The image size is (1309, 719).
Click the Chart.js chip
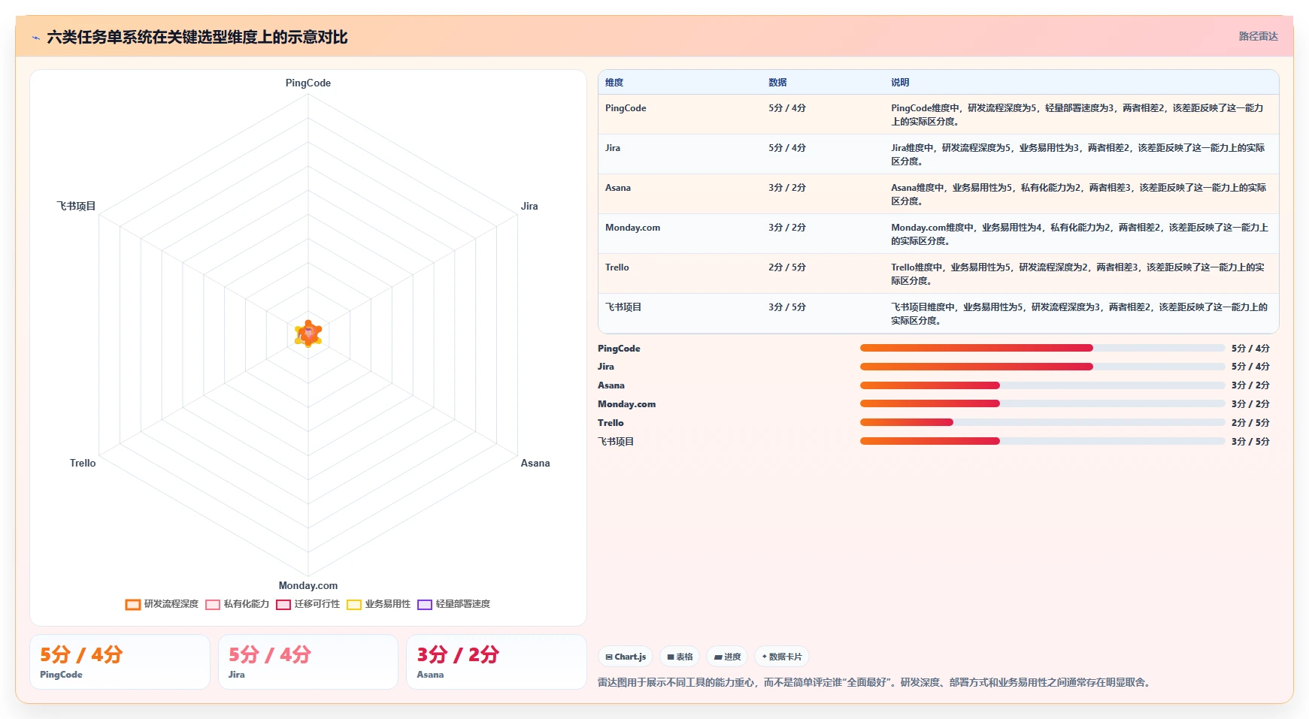coord(626,657)
